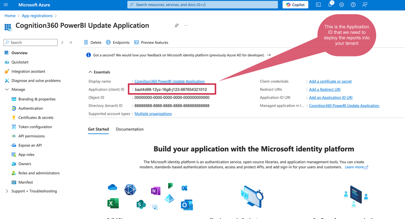Go to Home breadcrumb
Viewport: 405px width, 219px height.
click(10, 16)
